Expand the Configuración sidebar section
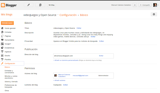 pyautogui.click(x=12, y=63)
